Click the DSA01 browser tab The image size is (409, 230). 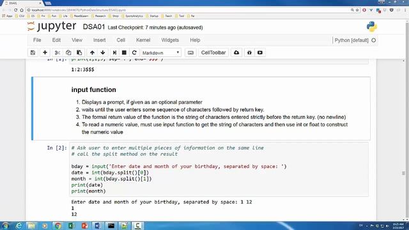(22, 3)
